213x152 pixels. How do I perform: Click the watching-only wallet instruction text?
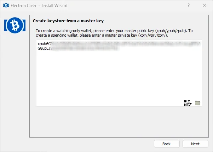[x=114, y=33]
